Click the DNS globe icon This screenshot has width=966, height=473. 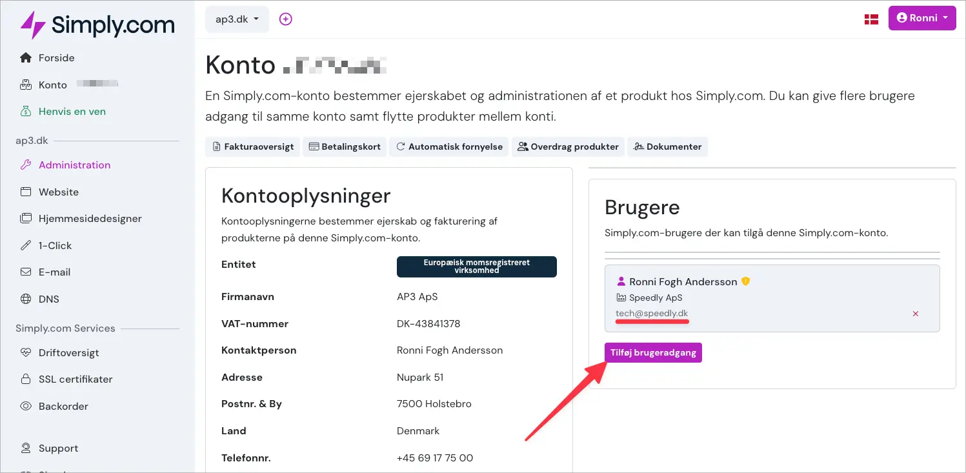click(26, 299)
